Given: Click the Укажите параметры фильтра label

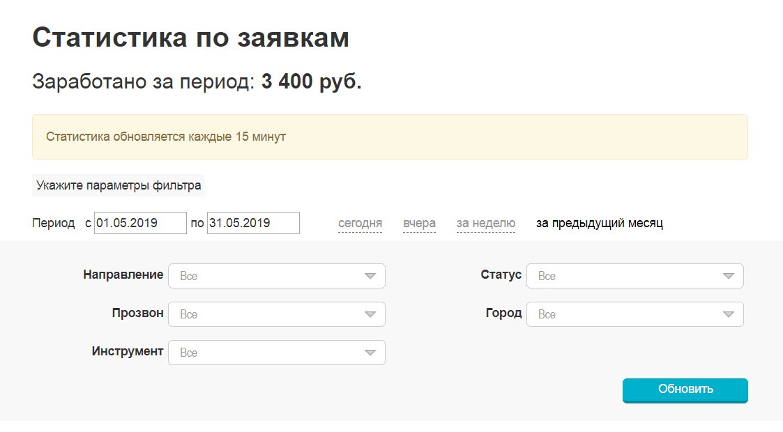Looking at the screenshot, I should [119, 185].
